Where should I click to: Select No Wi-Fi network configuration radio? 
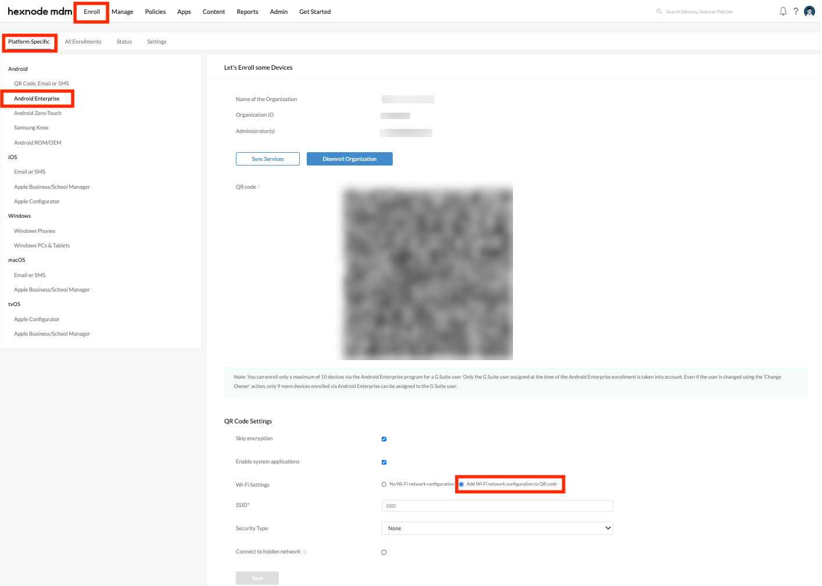pos(384,484)
